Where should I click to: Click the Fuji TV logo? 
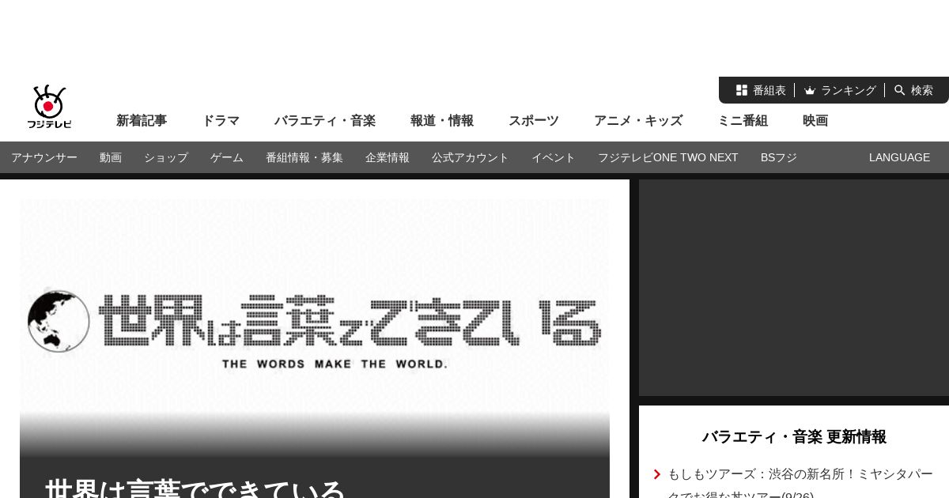(49, 107)
